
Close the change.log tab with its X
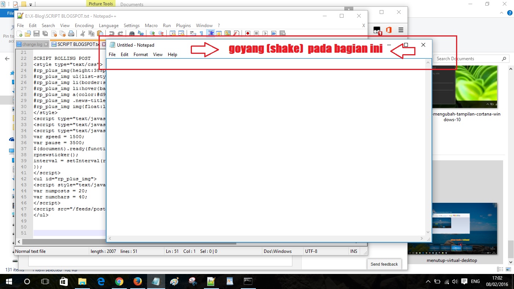(x=46, y=44)
